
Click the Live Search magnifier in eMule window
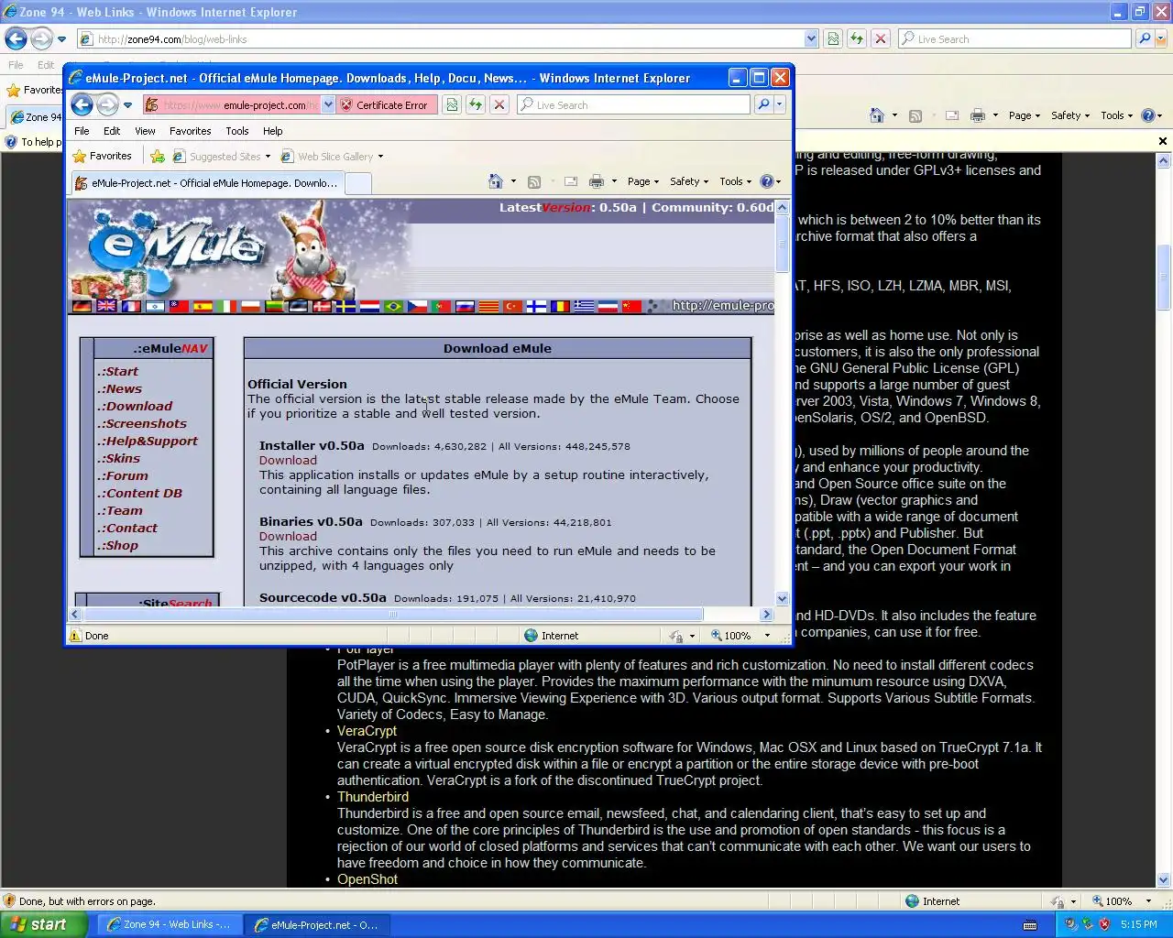[763, 104]
